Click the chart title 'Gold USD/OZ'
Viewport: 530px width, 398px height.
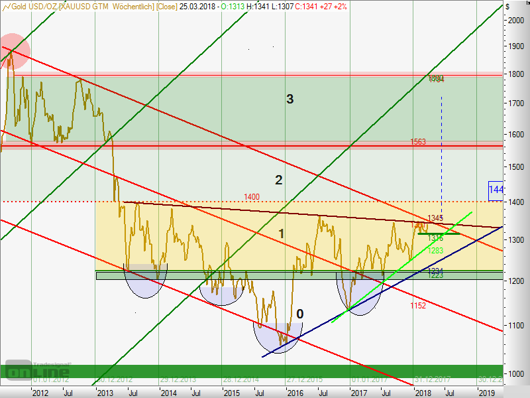34,7
